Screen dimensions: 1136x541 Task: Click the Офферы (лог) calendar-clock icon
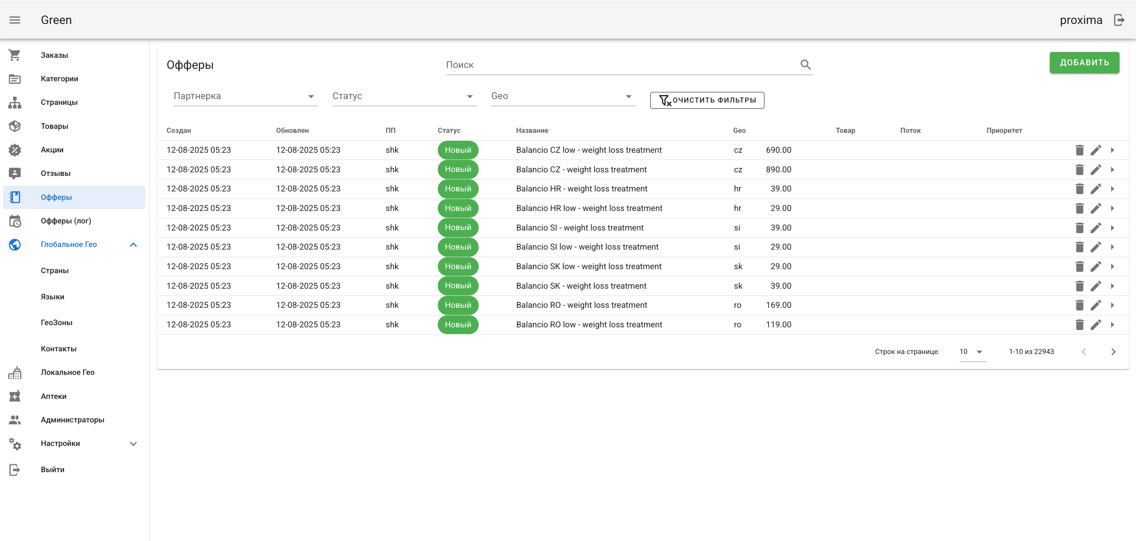15,221
